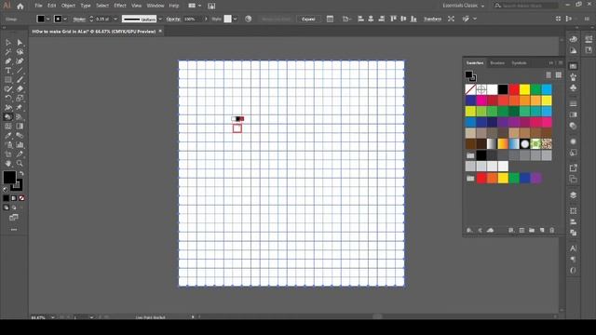The image size is (596, 335).
Task: Select the Rotate tool
Action: click(x=8, y=99)
